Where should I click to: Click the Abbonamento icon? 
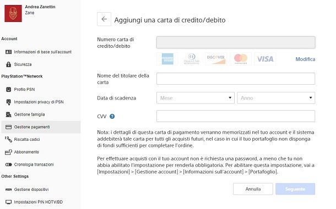coord(8,152)
